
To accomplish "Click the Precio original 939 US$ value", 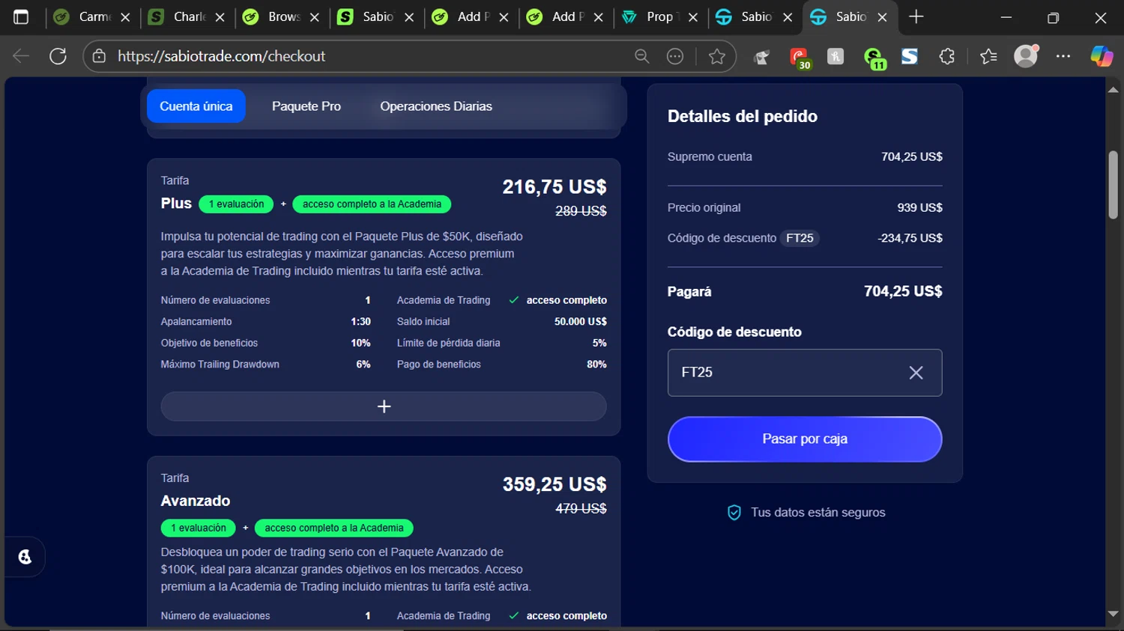I will click(919, 208).
